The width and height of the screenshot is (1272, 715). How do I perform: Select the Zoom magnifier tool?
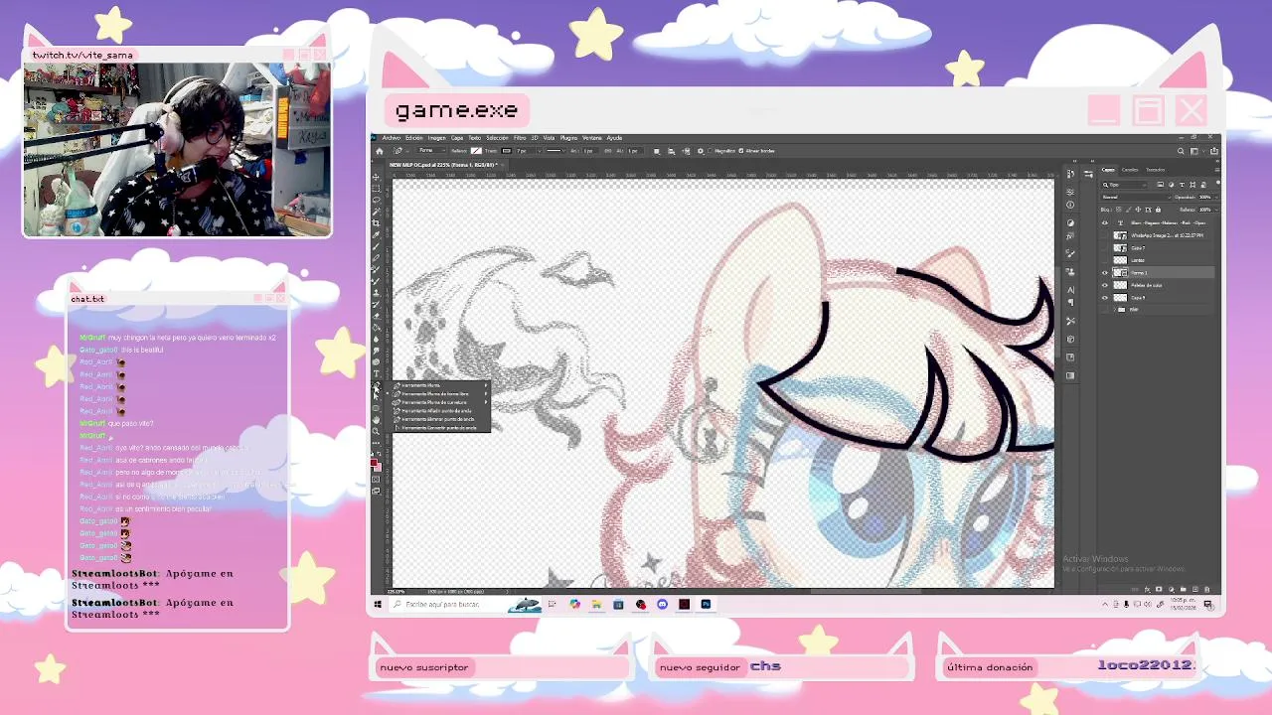pyautogui.click(x=376, y=431)
